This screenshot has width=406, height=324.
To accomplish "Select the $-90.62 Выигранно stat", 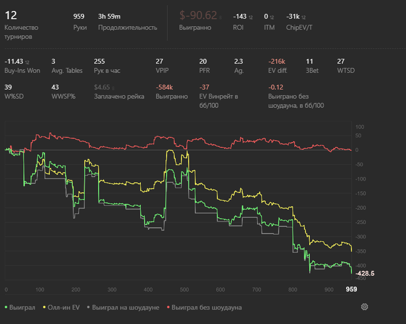I will pos(197,20).
